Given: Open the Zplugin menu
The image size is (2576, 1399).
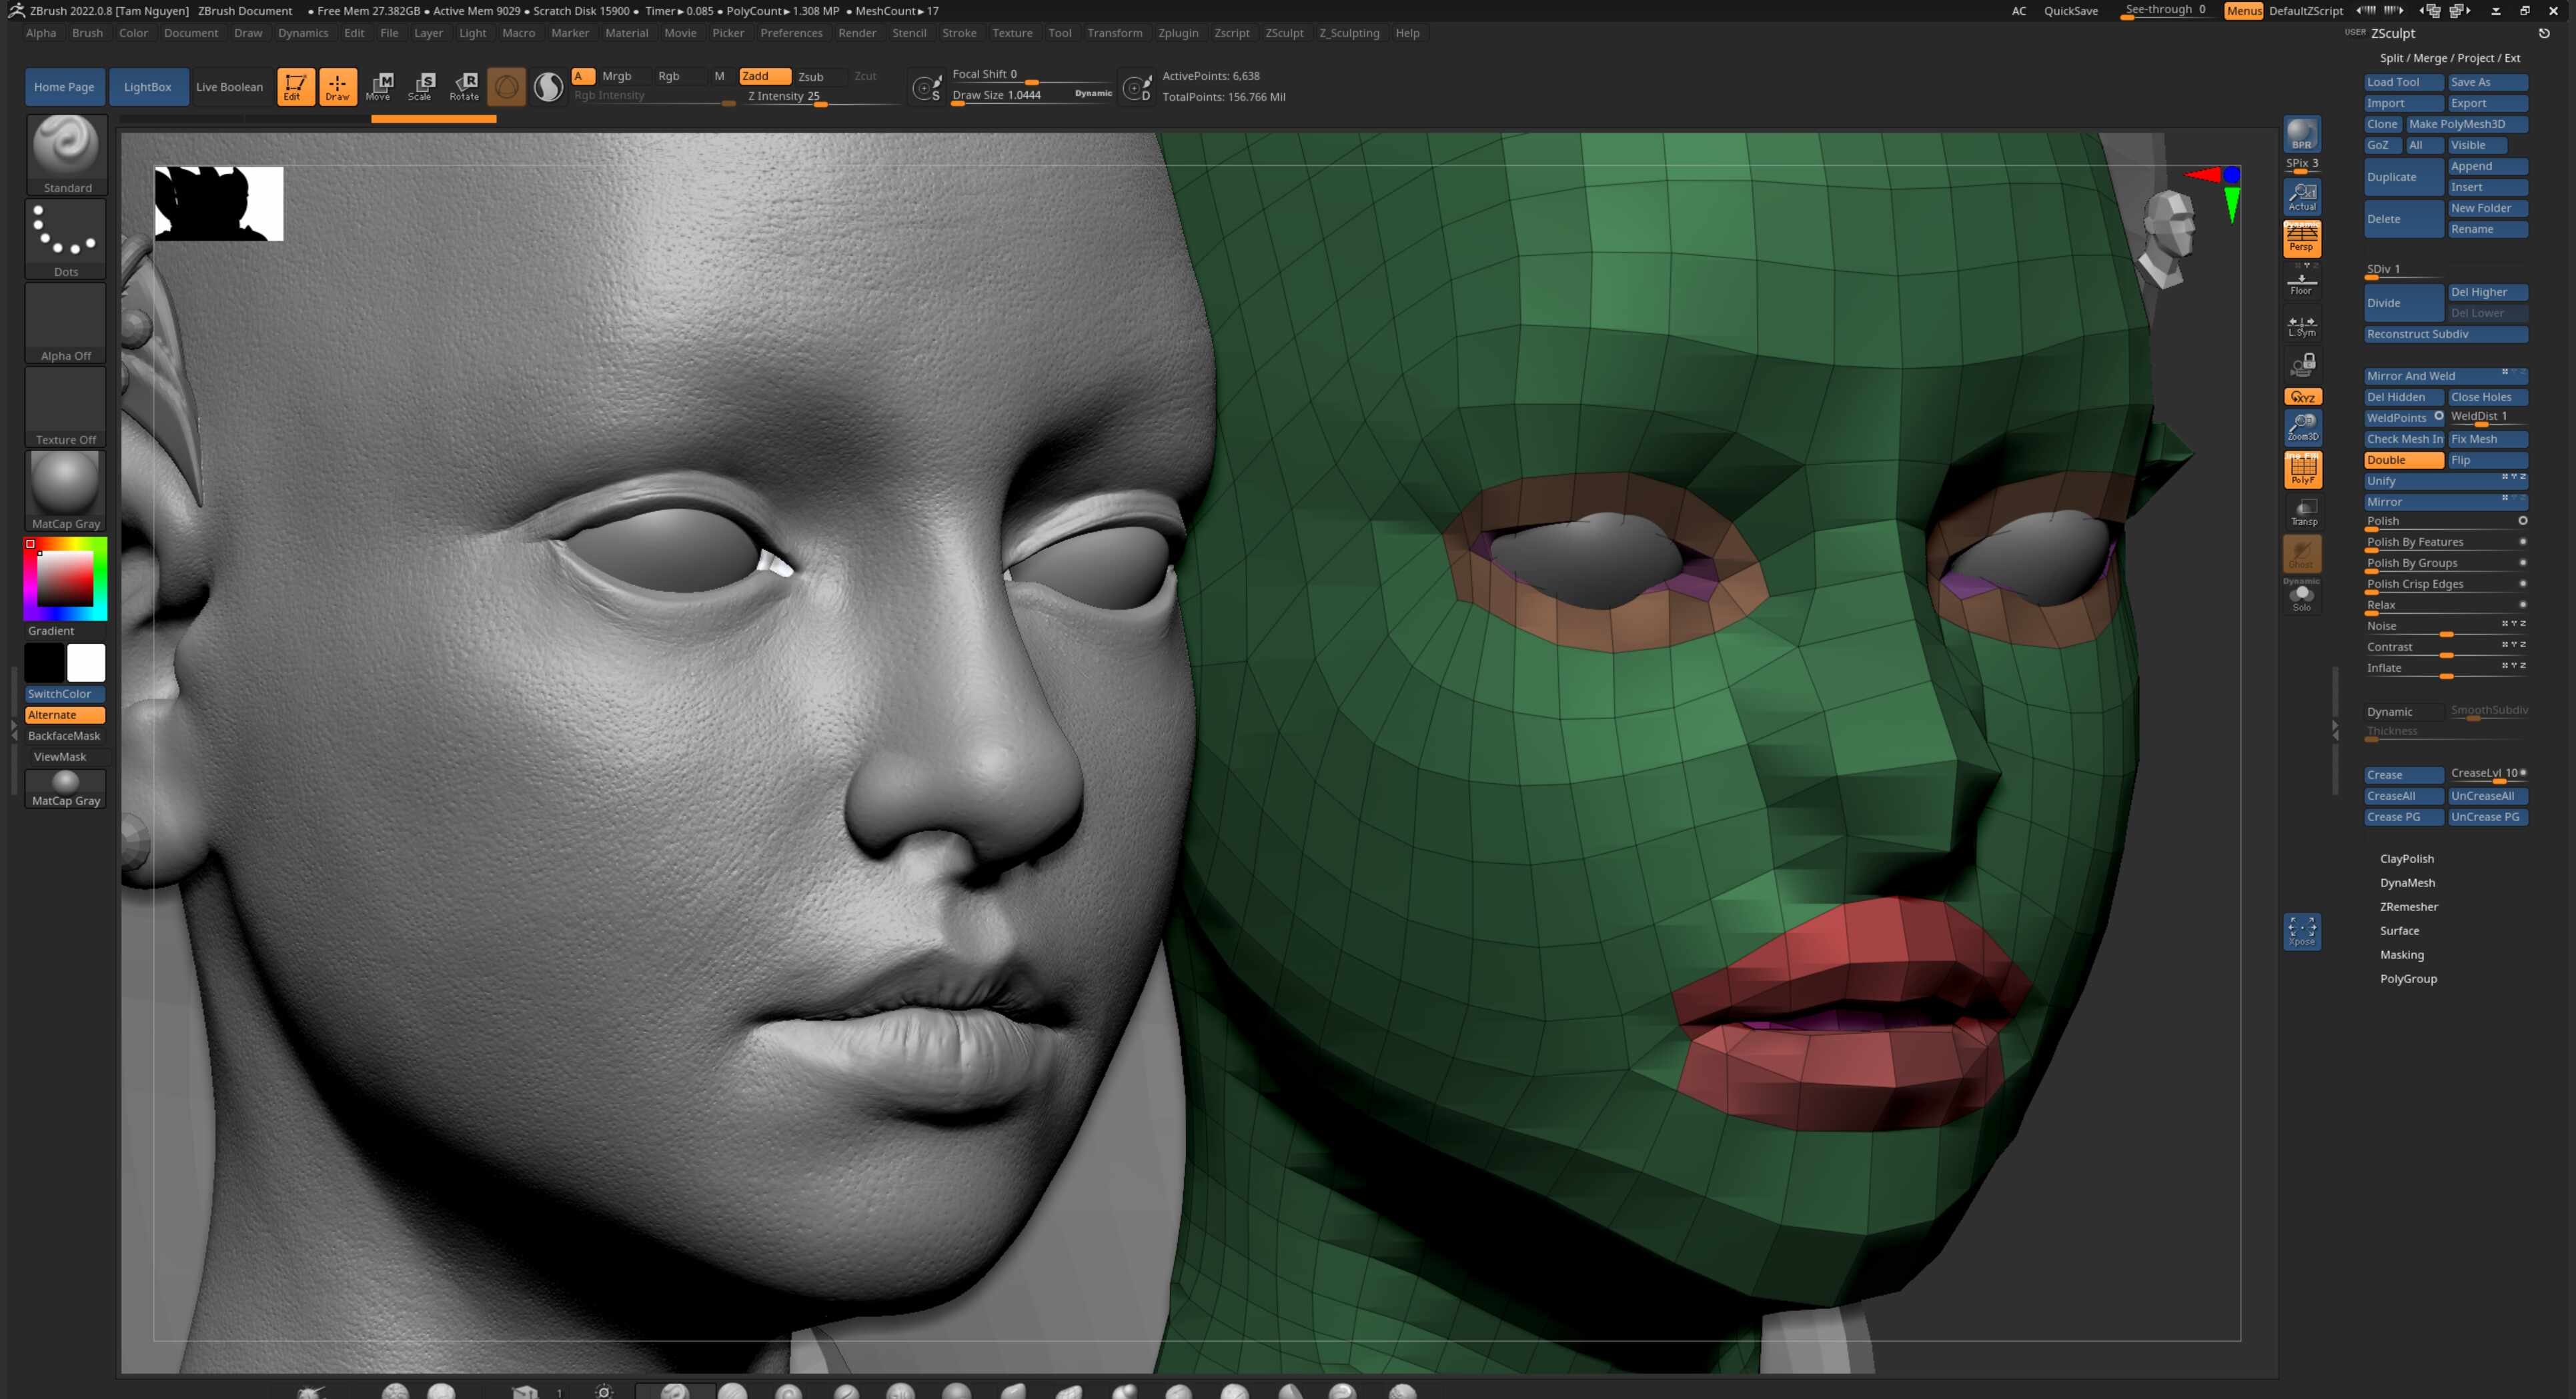Looking at the screenshot, I should [x=1177, y=33].
